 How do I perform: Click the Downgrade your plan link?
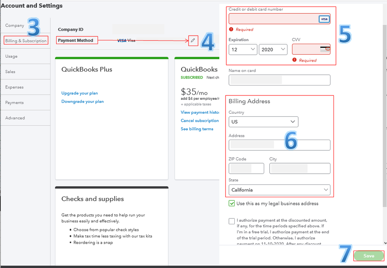click(83, 101)
